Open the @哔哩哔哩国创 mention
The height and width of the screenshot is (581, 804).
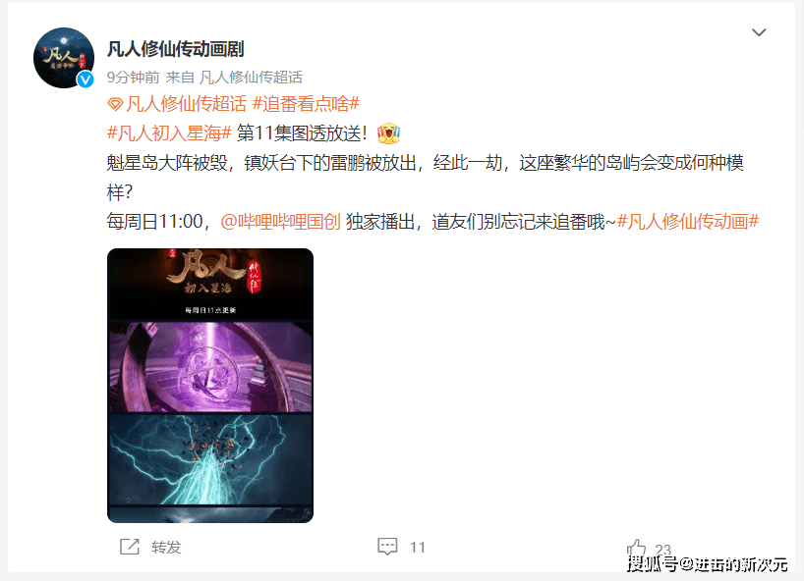[280, 222]
